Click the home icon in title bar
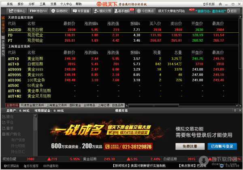This screenshot has height=170, width=243. [x=220, y=4]
